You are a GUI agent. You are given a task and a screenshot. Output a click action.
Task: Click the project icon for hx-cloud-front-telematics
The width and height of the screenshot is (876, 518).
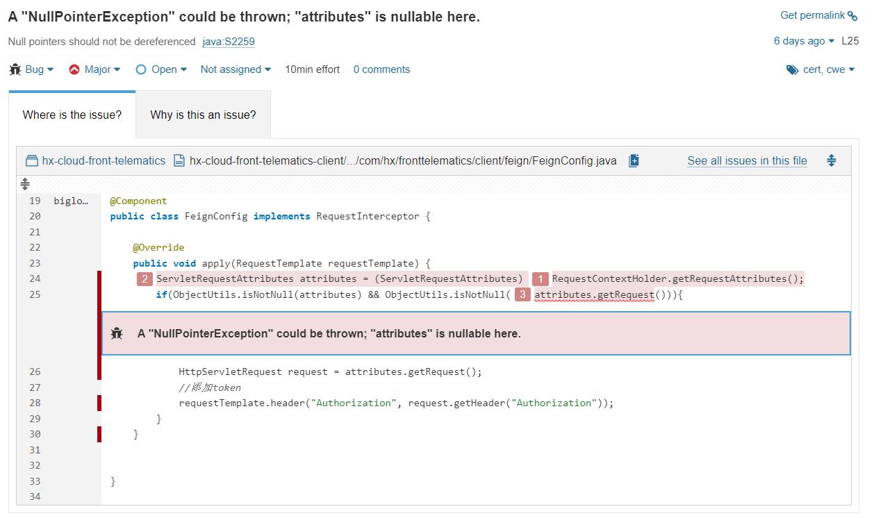coord(31,161)
